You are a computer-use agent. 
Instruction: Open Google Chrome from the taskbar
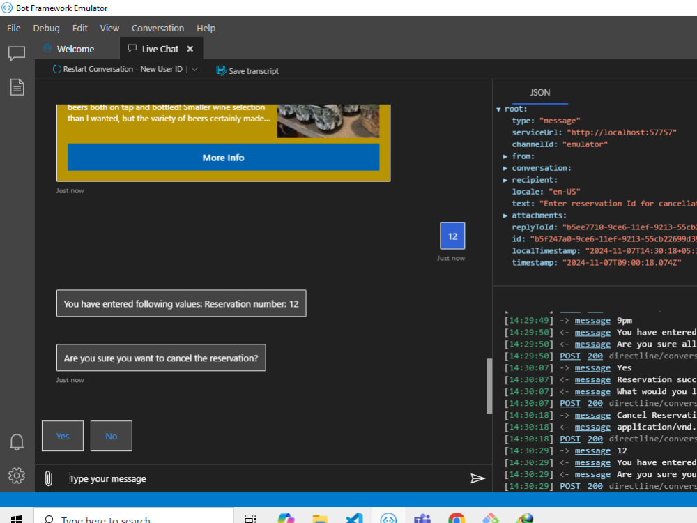pos(456,519)
